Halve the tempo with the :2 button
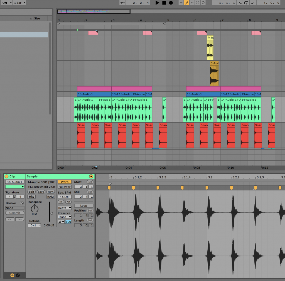Image resolution: width=285 pixels, height=281 pixels. click(x=61, y=202)
